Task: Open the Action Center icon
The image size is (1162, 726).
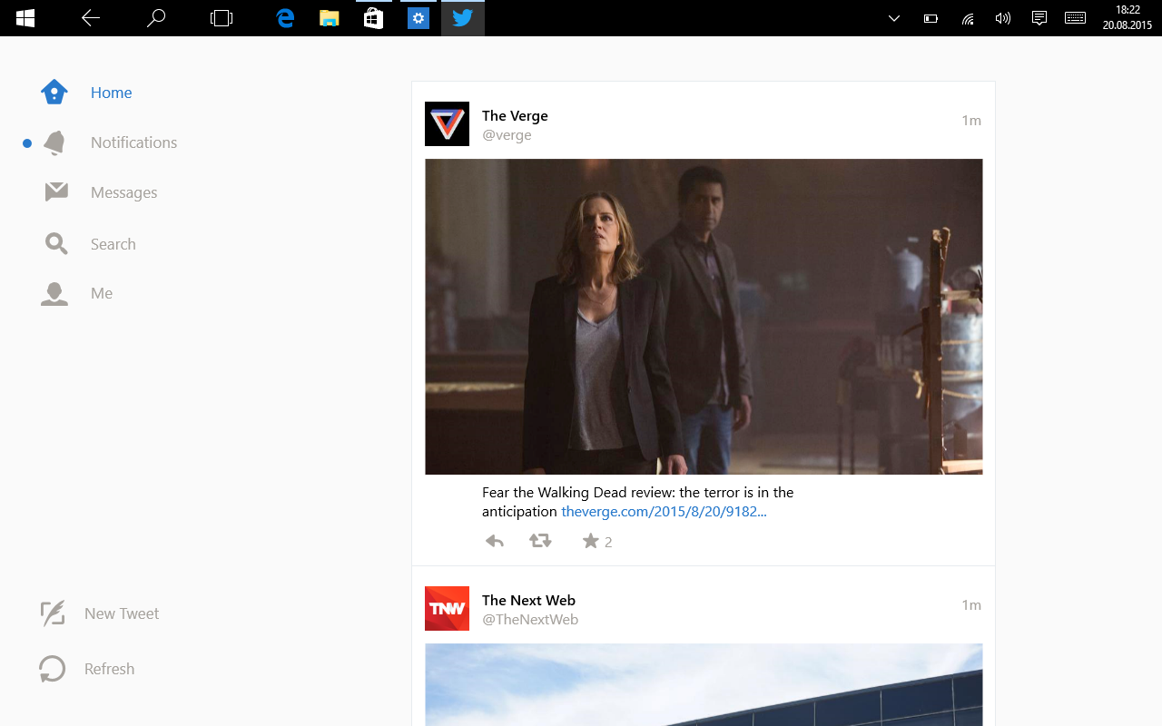Action: pyautogui.click(x=1039, y=18)
